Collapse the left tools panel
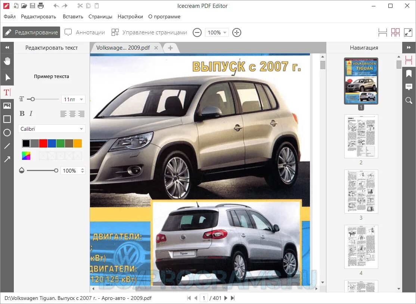The width and height of the screenshot is (416, 304). [7, 47]
